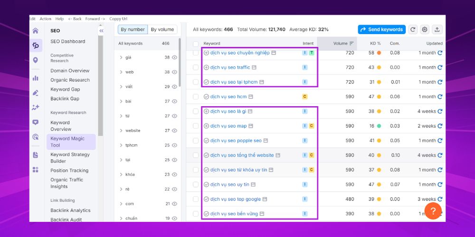Toggle the eye icon for giá group
The image size is (475, 237).
coord(174,57)
